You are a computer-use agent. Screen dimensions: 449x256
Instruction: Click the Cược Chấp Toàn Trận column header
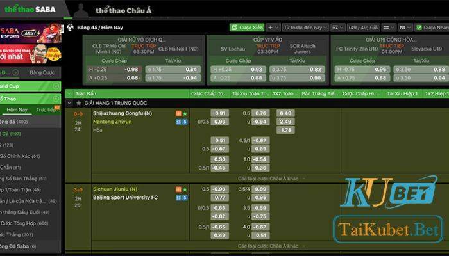(210, 93)
